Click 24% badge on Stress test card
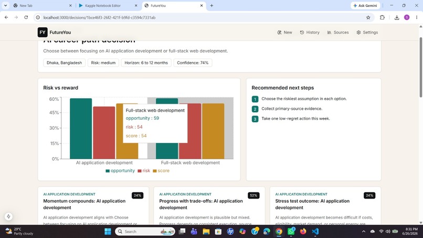The width and height of the screenshot is (423, 238). click(369, 195)
